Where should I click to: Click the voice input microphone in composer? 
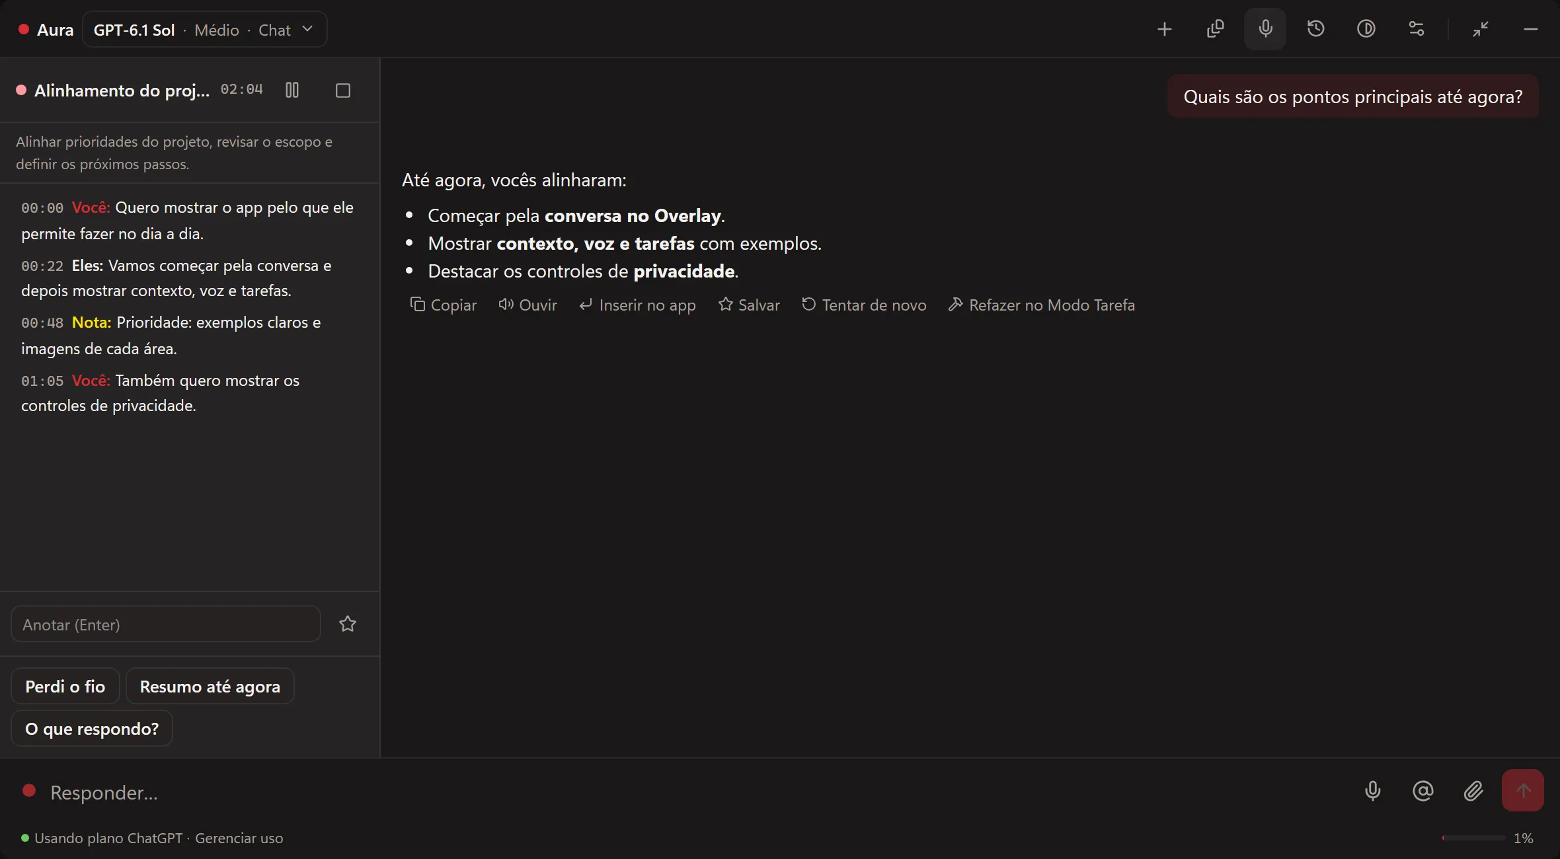click(1372, 790)
